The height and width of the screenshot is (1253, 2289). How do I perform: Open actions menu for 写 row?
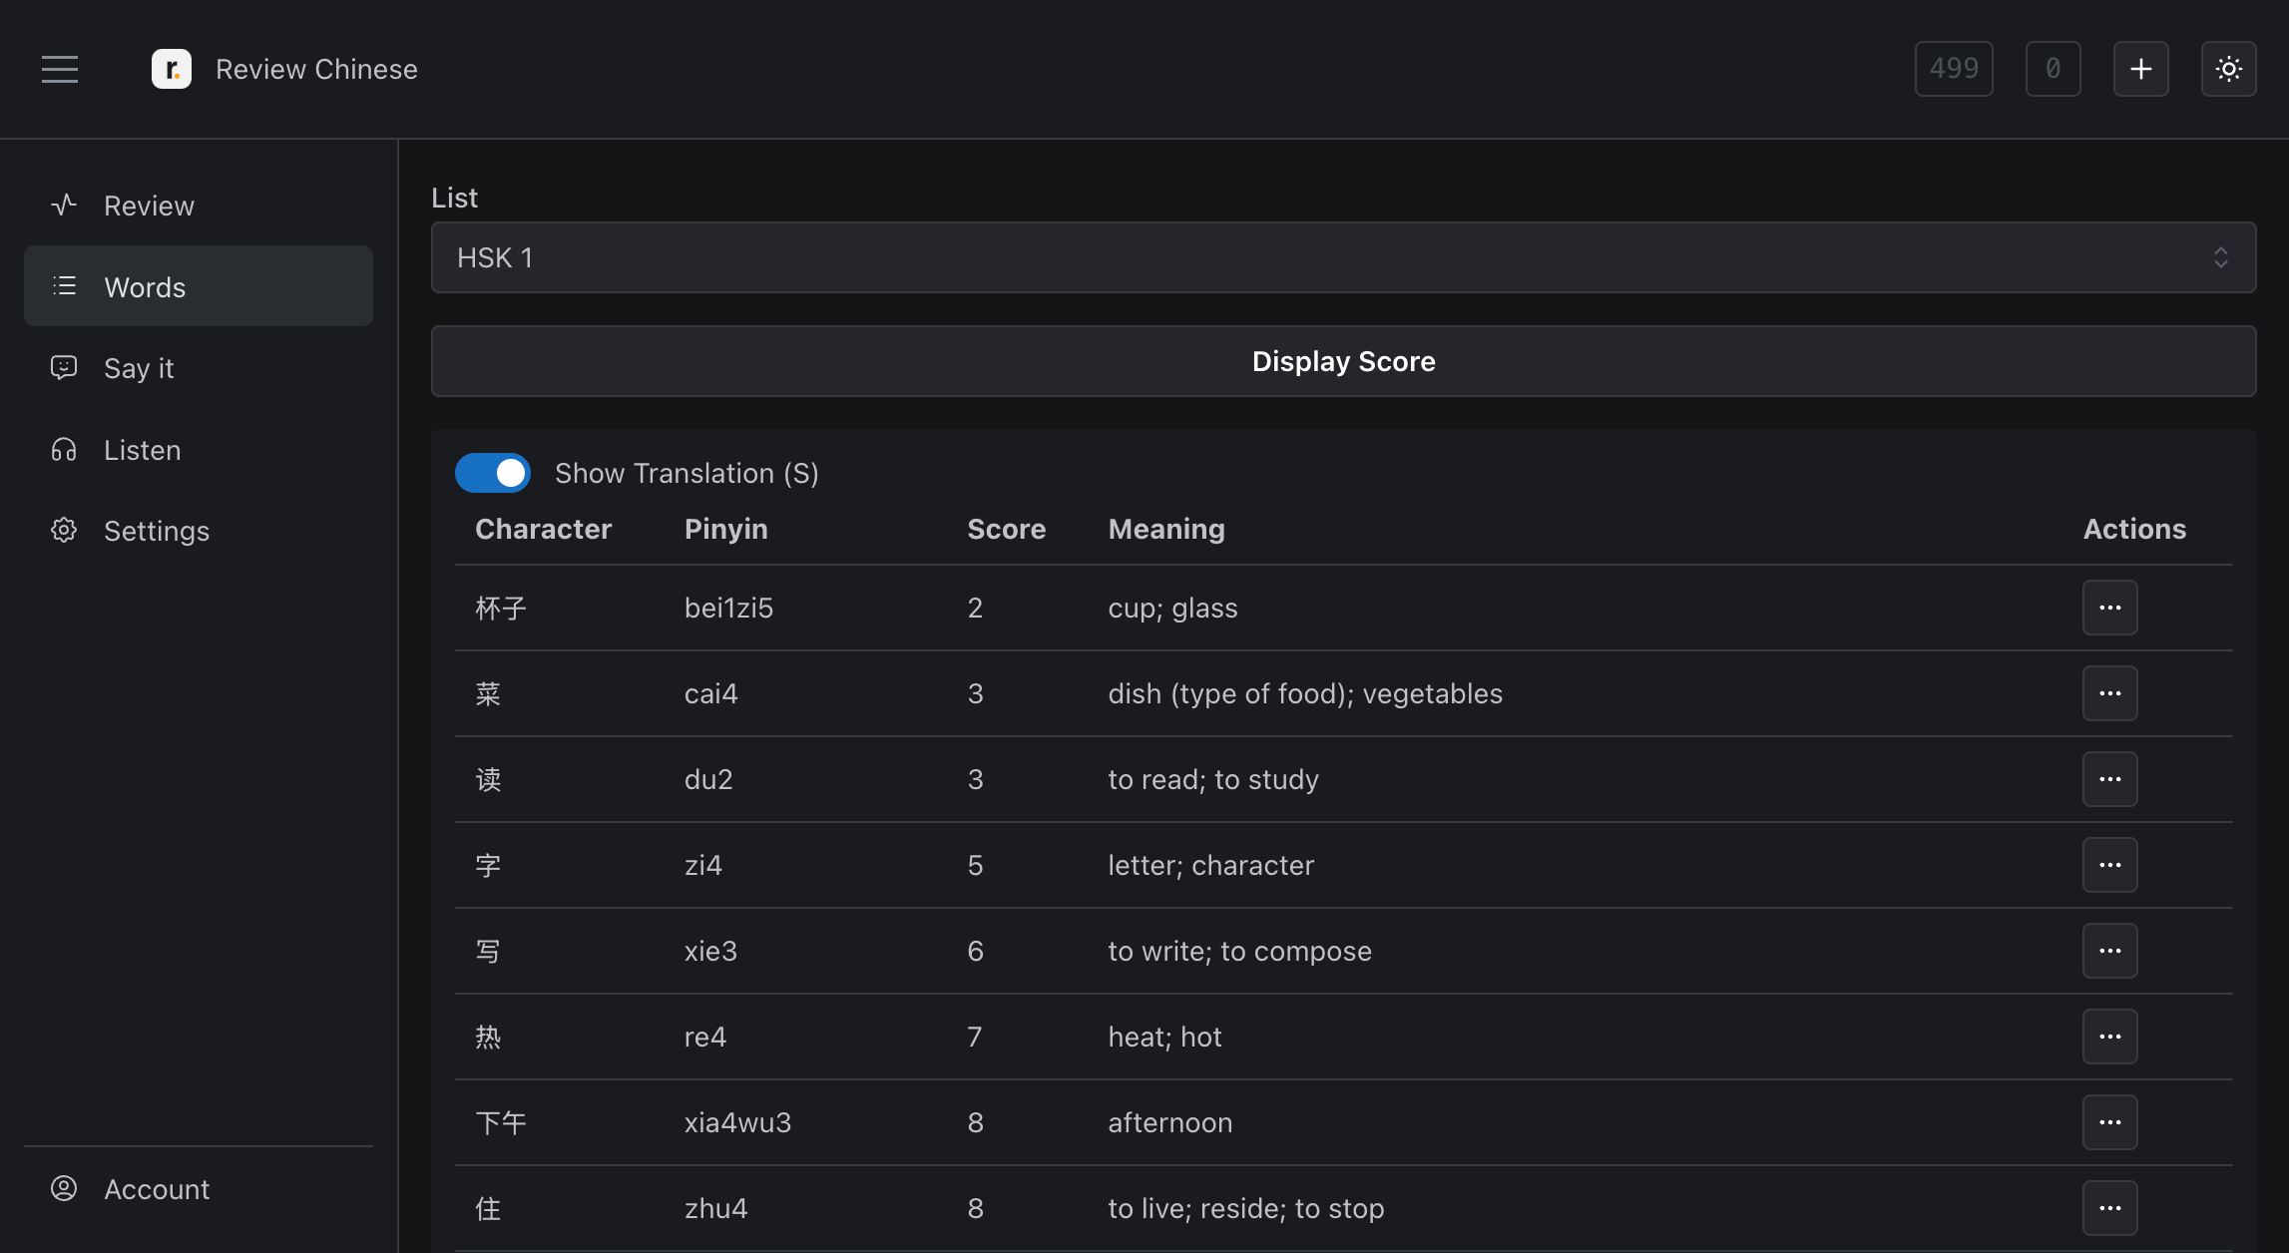point(2109,951)
